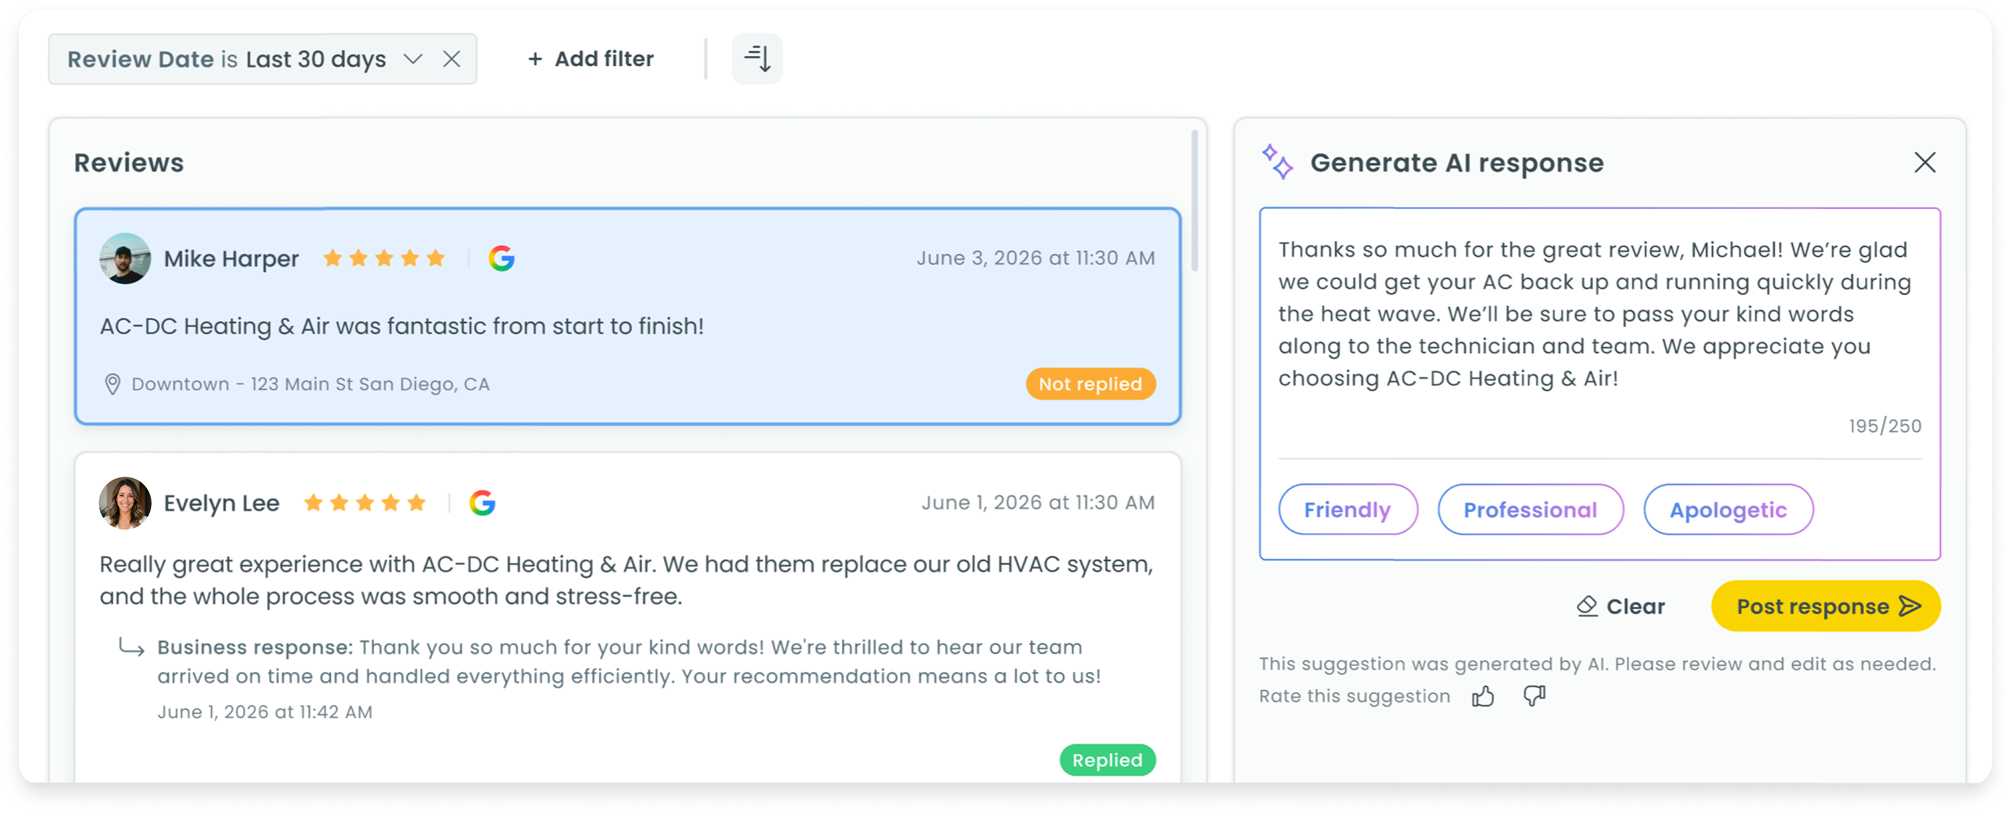Image resolution: width=2011 pixels, height=814 pixels.
Task: Close the Generate AI response panel
Action: pyautogui.click(x=1925, y=162)
